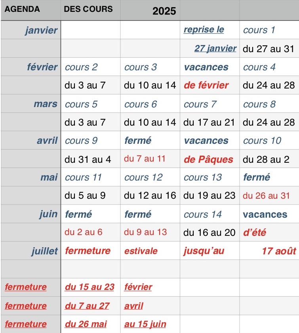
Task: Click the 'février' month label
Action: (42, 67)
